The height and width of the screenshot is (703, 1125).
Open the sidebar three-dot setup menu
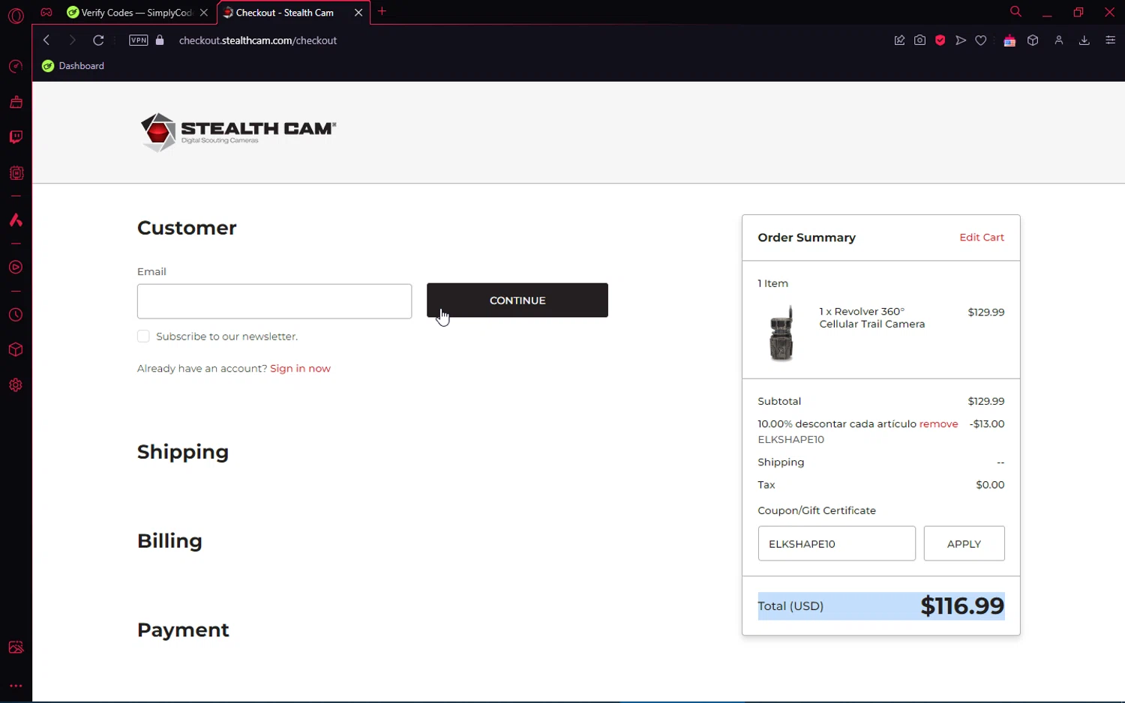pyautogui.click(x=16, y=686)
